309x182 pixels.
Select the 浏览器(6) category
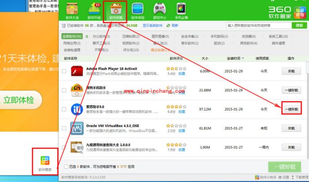[249, 37]
